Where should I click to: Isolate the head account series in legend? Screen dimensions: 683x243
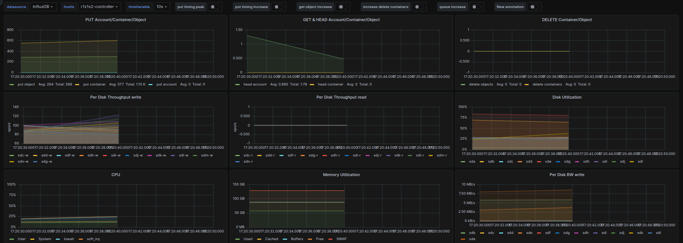click(255, 84)
